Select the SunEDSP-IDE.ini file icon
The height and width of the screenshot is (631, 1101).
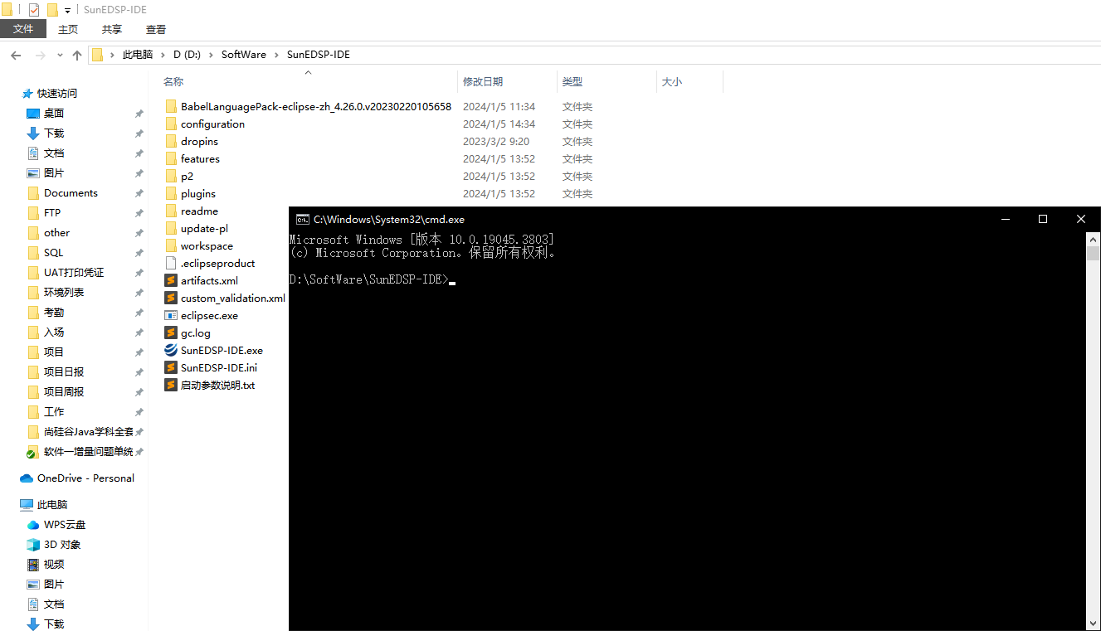(x=171, y=367)
